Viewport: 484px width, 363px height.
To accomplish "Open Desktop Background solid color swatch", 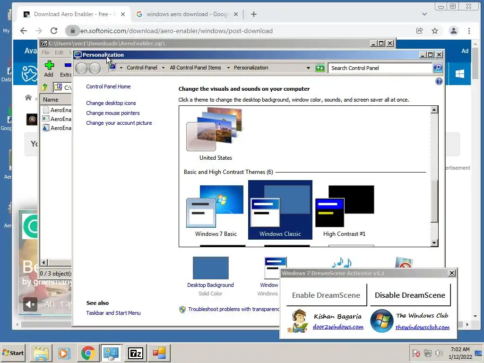I will (x=210, y=268).
